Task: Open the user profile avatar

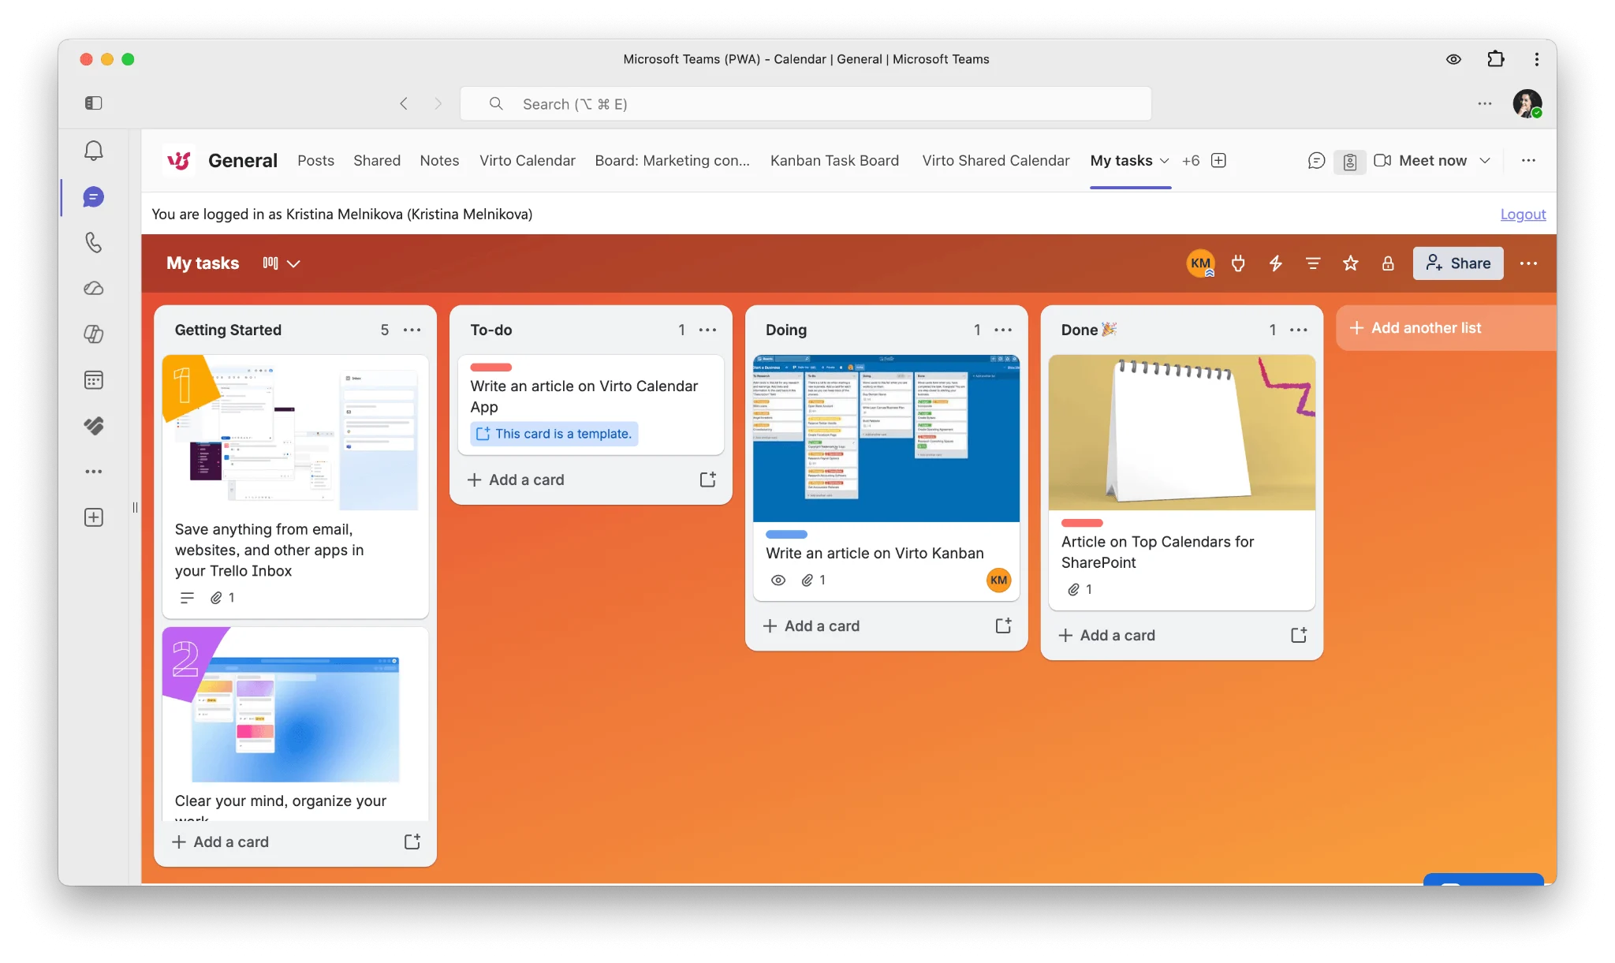Action: click(x=1527, y=103)
